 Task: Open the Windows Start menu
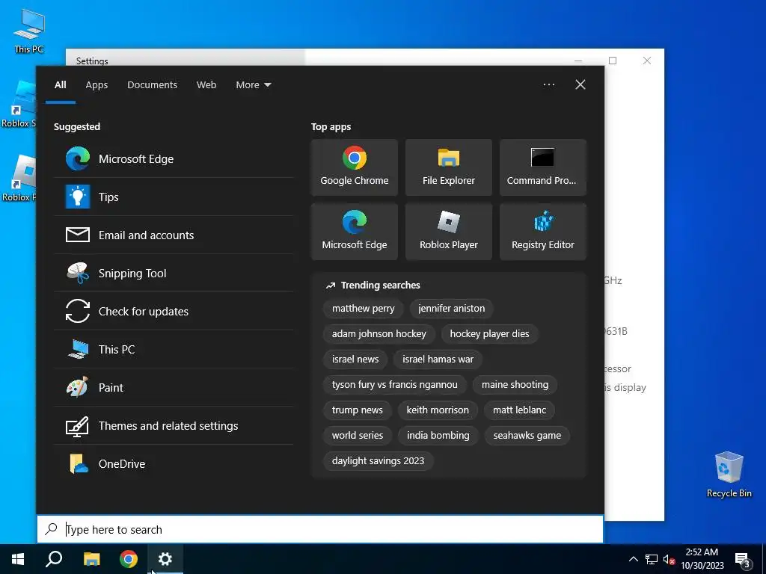(x=18, y=559)
